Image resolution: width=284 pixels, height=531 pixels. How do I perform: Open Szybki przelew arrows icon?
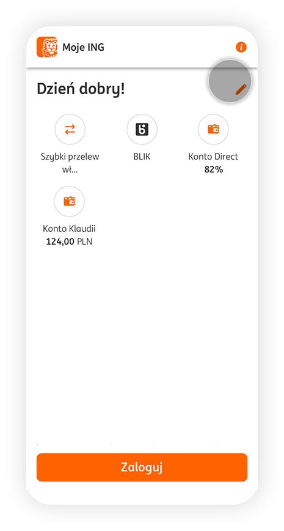click(x=70, y=129)
